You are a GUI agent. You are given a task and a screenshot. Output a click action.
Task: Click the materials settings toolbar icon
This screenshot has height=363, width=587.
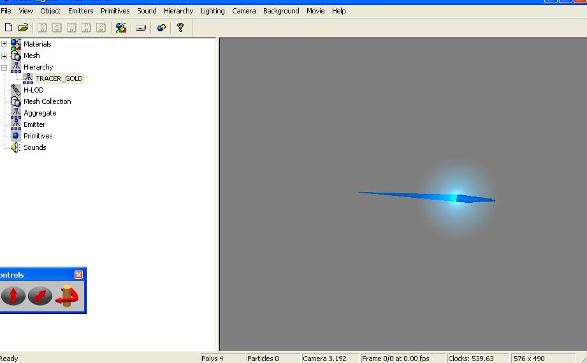[x=120, y=27]
